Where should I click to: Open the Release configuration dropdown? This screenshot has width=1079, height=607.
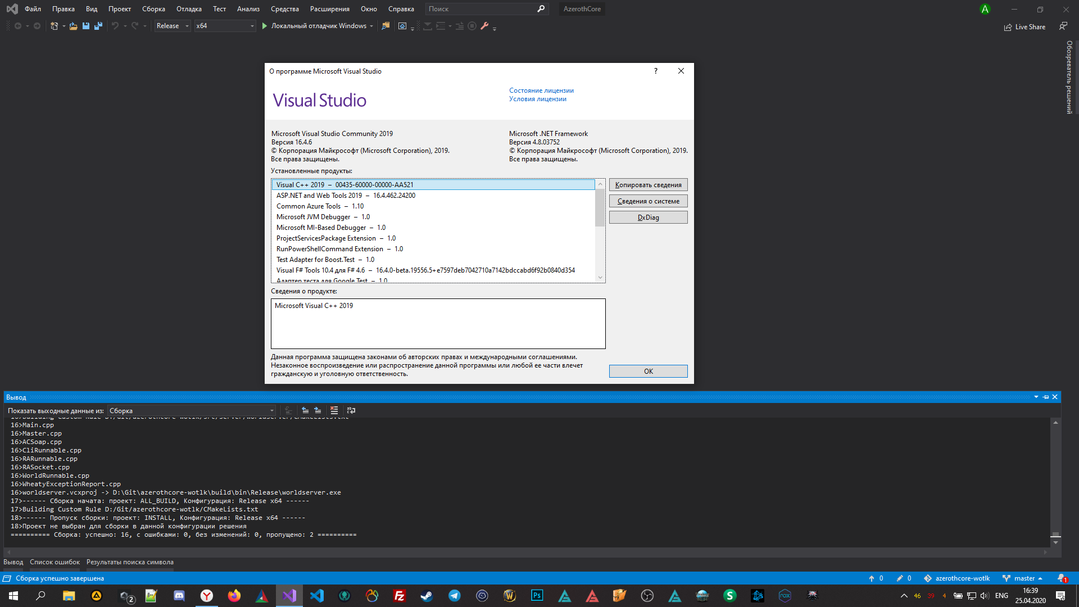coord(173,26)
